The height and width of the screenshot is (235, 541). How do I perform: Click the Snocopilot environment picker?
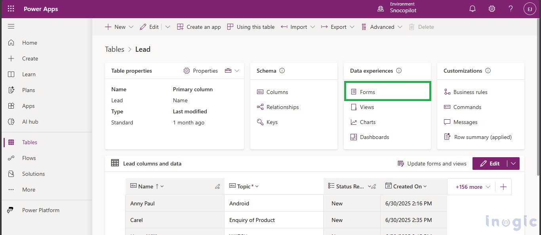tap(397, 8)
